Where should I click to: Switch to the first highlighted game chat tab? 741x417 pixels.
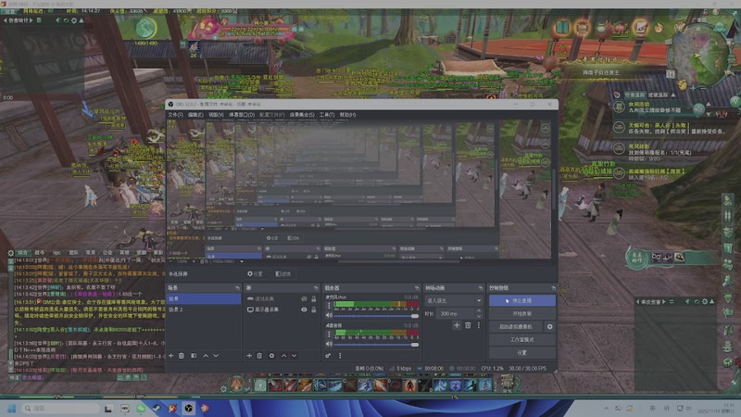[x=23, y=253]
